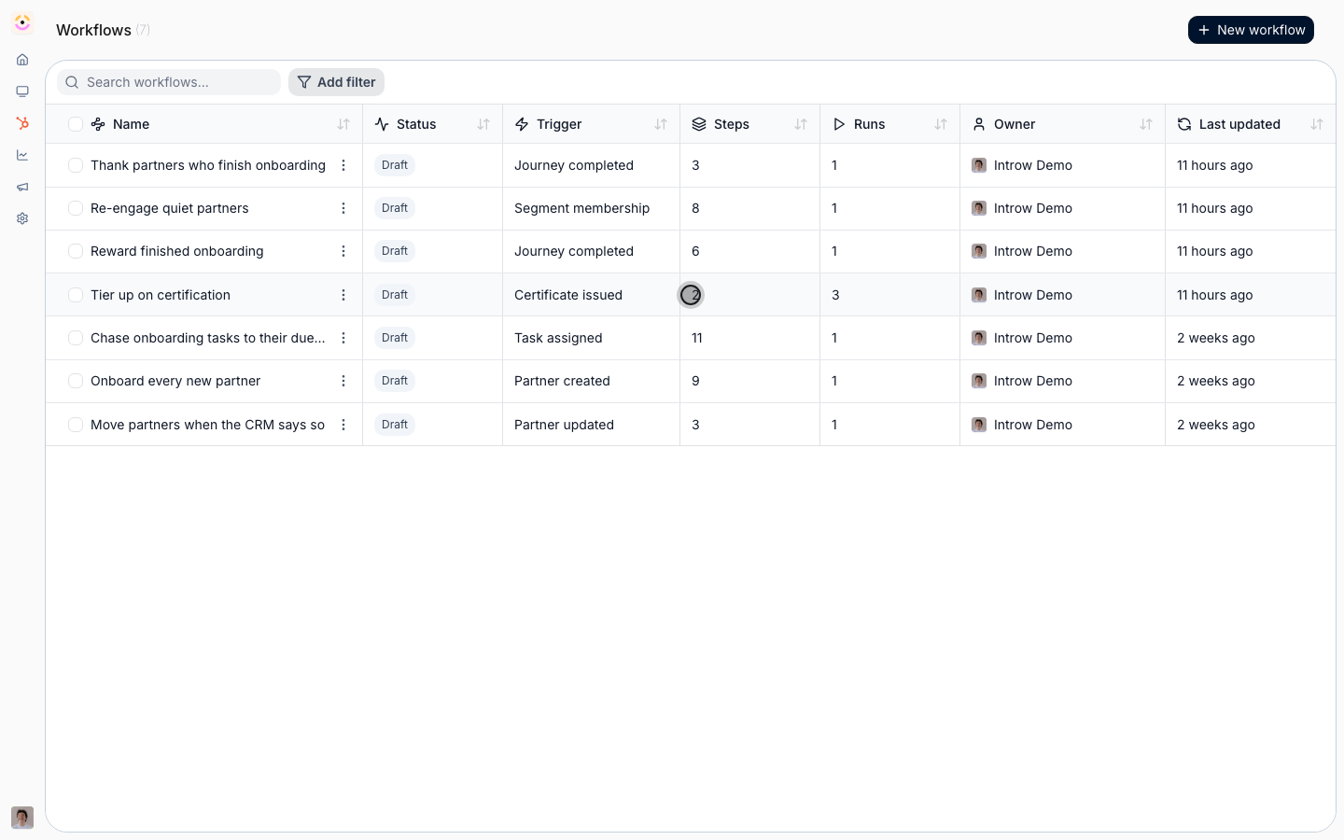The height and width of the screenshot is (840, 1344).
Task: Focus the Search workflows field
Action: click(x=169, y=82)
